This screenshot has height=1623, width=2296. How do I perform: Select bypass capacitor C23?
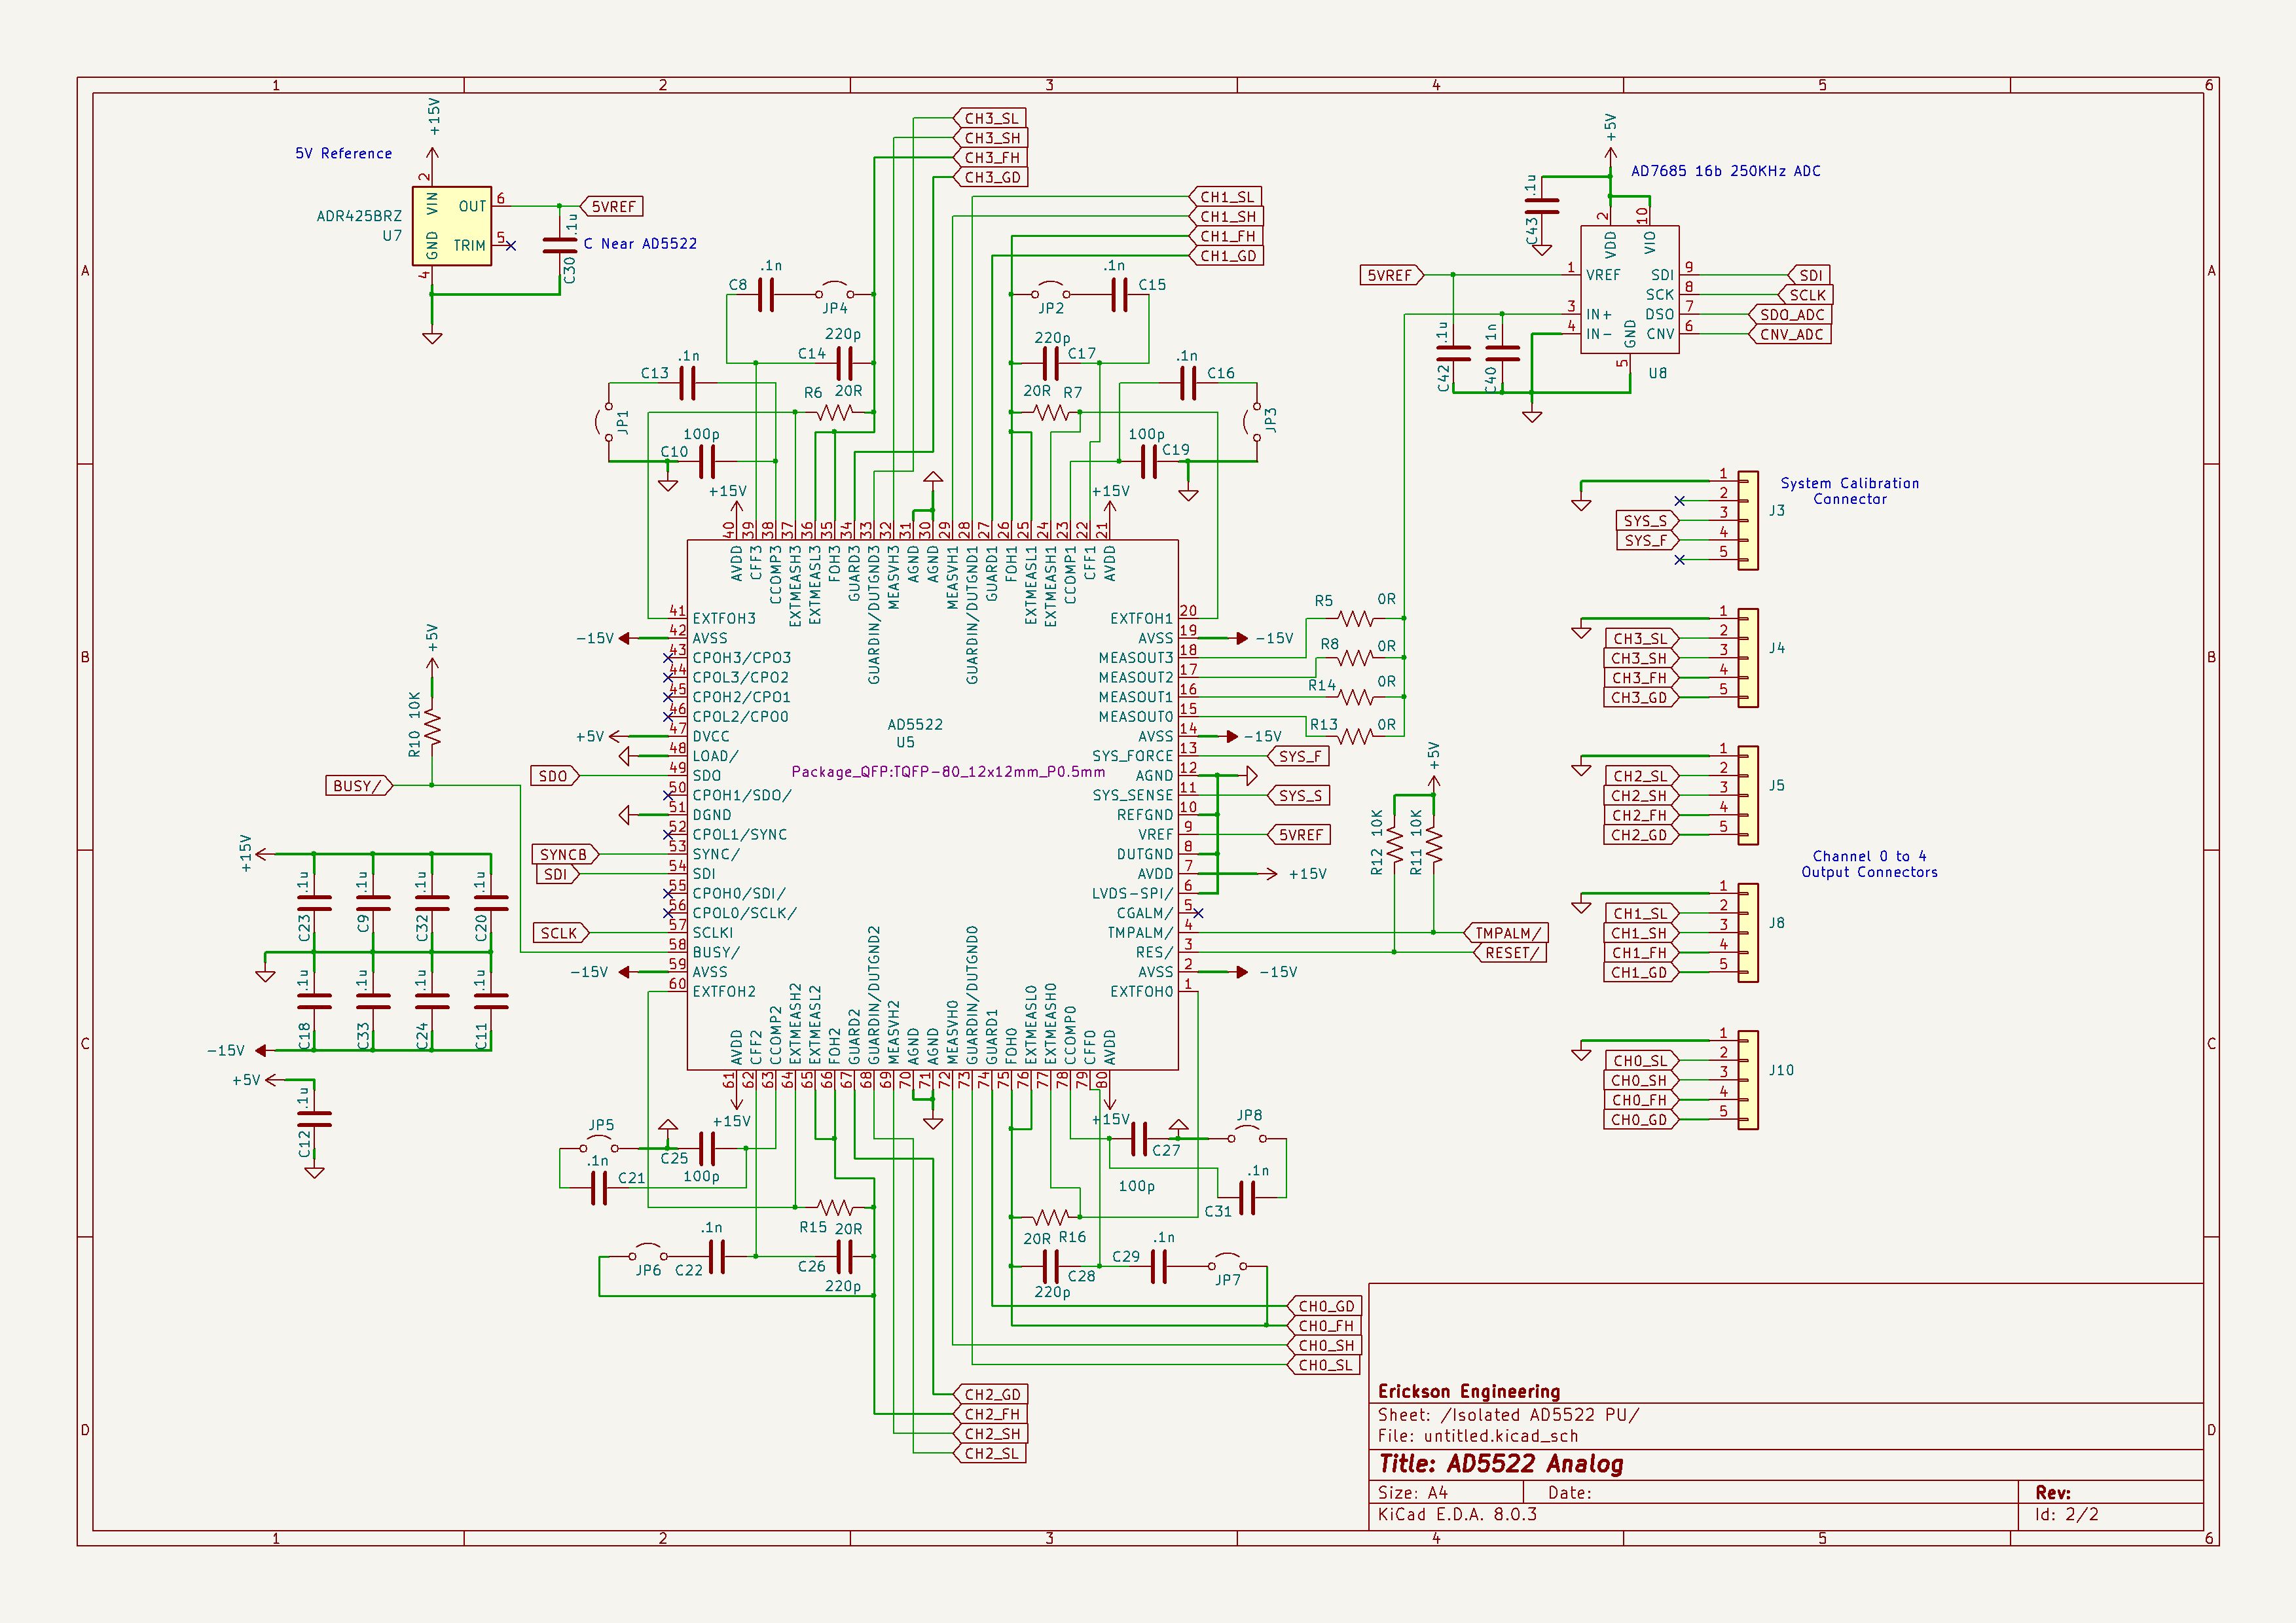[x=314, y=904]
